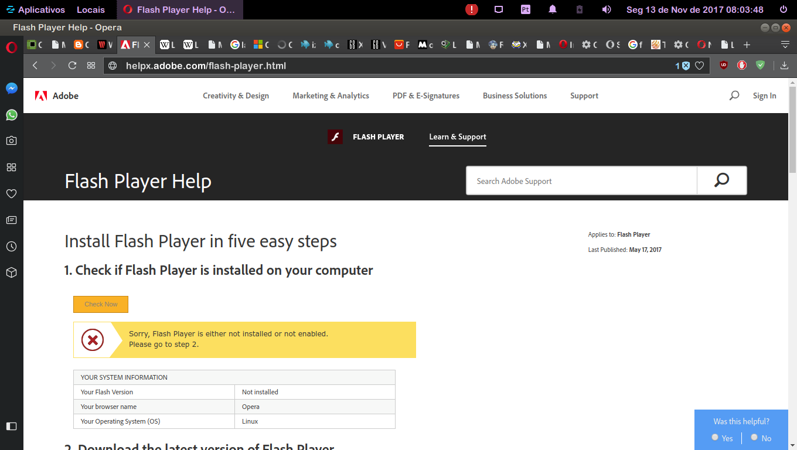Open the Support menu
The height and width of the screenshot is (450, 797).
(x=584, y=96)
